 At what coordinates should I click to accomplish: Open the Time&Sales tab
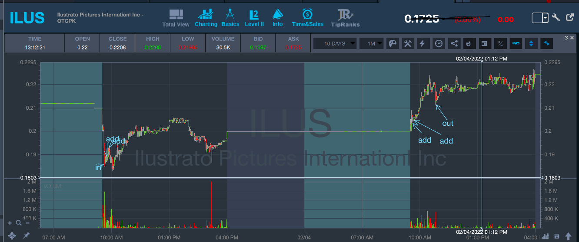(x=308, y=18)
